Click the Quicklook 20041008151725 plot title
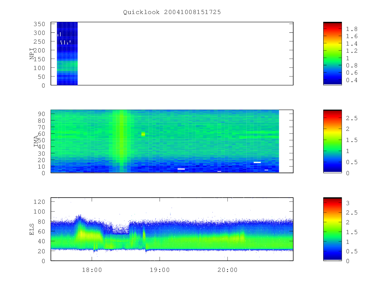This screenshot has width=391, height=293. tap(172, 12)
